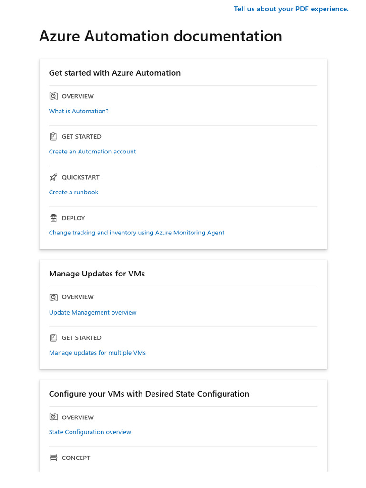
Task: Open the Change tracking and inventory link
Action: tap(136, 233)
